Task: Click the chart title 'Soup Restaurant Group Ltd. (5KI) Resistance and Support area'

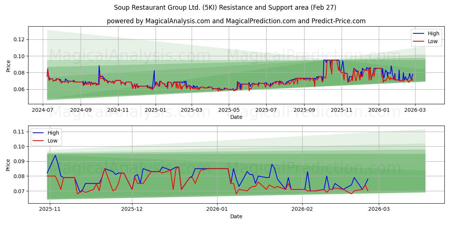Action: [x=225, y=7]
